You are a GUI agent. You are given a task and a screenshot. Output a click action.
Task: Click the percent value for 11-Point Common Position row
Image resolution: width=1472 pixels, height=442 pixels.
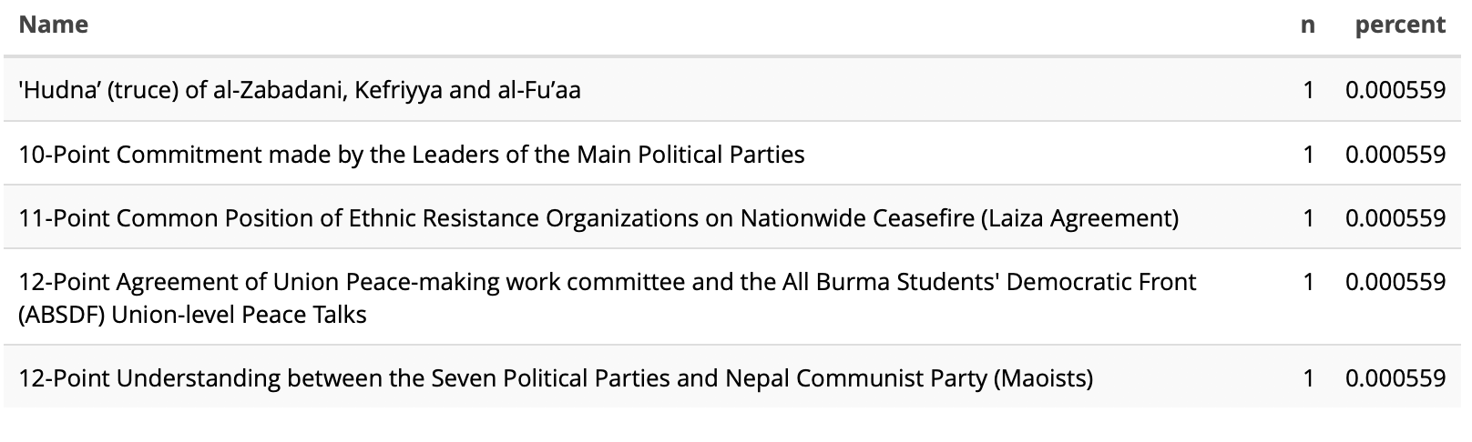click(1395, 218)
